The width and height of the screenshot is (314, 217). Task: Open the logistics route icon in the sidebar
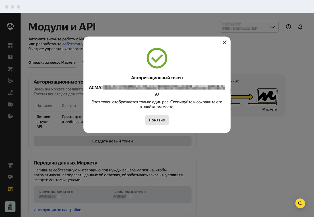10,81
